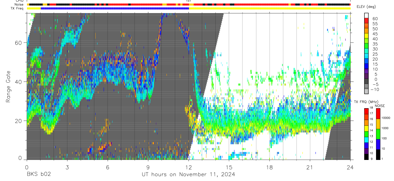Select the red NOISE swatch above 10000
This screenshot has width=394, height=181.
pos(378,113)
